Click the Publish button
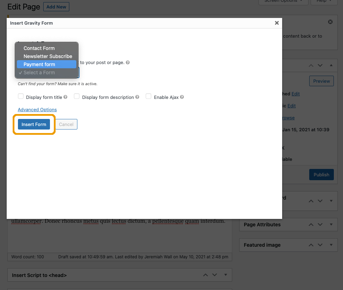 click(x=321, y=175)
